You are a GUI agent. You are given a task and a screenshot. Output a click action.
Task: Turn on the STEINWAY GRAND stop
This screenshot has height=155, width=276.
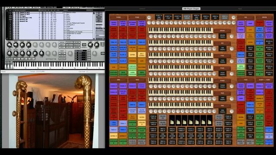tap(132, 23)
